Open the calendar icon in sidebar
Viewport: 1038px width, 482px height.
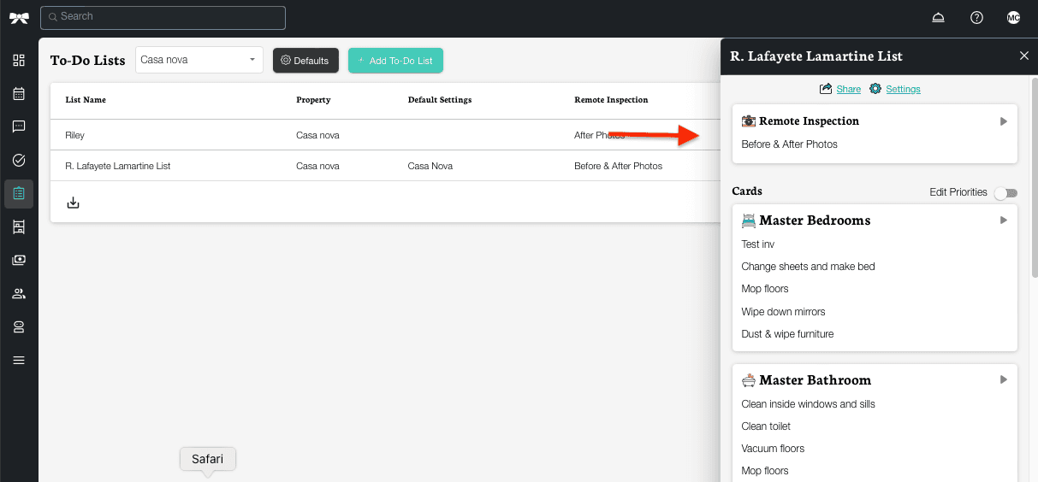tap(19, 94)
